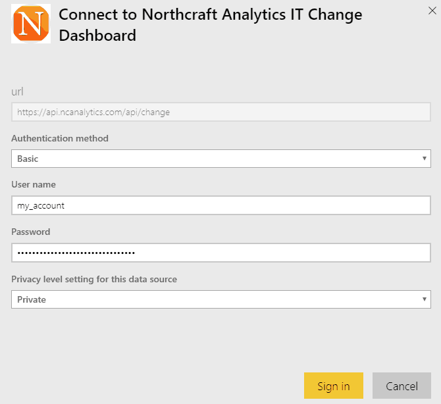Click the Privacy level setting label
This screenshot has width=441, height=404.
(94, 279)
